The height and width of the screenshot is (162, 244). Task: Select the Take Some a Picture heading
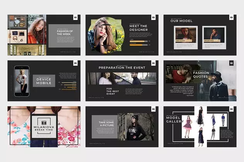(106, 124)
